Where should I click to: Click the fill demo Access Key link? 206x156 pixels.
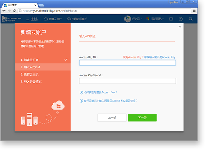click(160, 57)
